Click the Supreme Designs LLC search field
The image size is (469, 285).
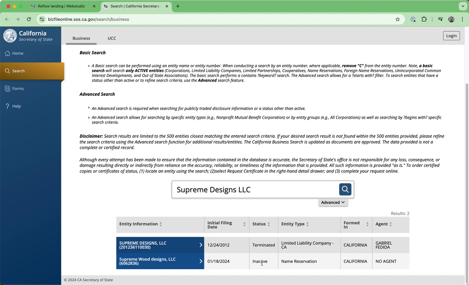[256, 189]
